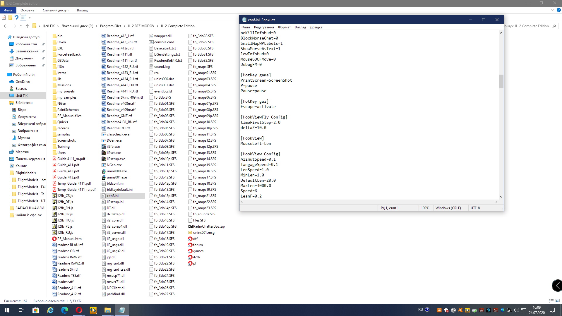Click the Notepad vertical scrollbar thumb
This screenshot has height=316, width=562.
[x=501, y=81]
